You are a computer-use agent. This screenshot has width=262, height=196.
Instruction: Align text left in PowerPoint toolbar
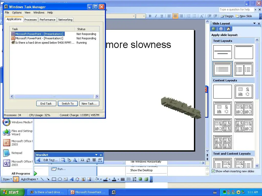click(x=169, y=16)
